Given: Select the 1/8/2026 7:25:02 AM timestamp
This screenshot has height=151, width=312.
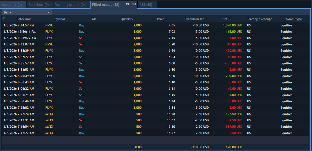Looking at the screenshot, I should [19, 108].
